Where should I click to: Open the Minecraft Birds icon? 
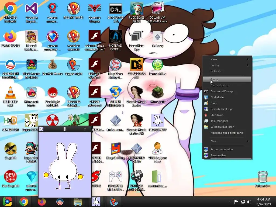[32, 93]
